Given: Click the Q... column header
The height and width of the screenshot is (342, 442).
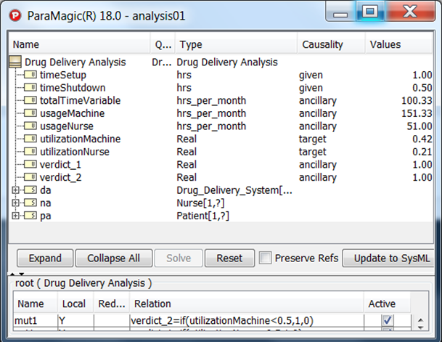Looking at the screenshot, I should pos(163,44).
